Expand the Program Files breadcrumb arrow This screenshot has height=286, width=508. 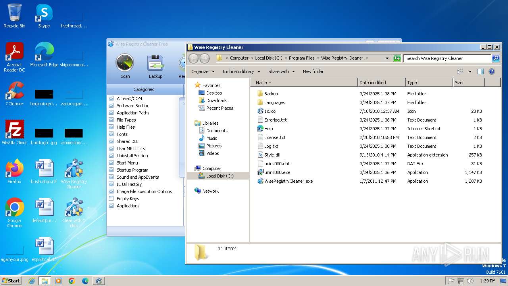coord(318,58)
